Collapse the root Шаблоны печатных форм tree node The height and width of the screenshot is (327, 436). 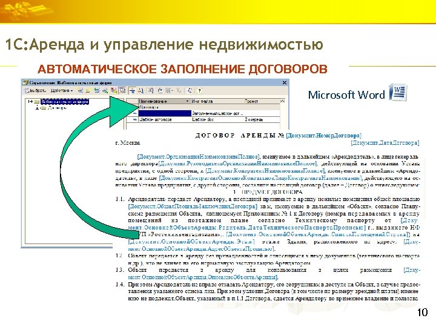30,102
